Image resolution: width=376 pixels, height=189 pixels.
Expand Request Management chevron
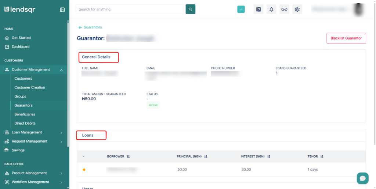click(x=61, y=141)
